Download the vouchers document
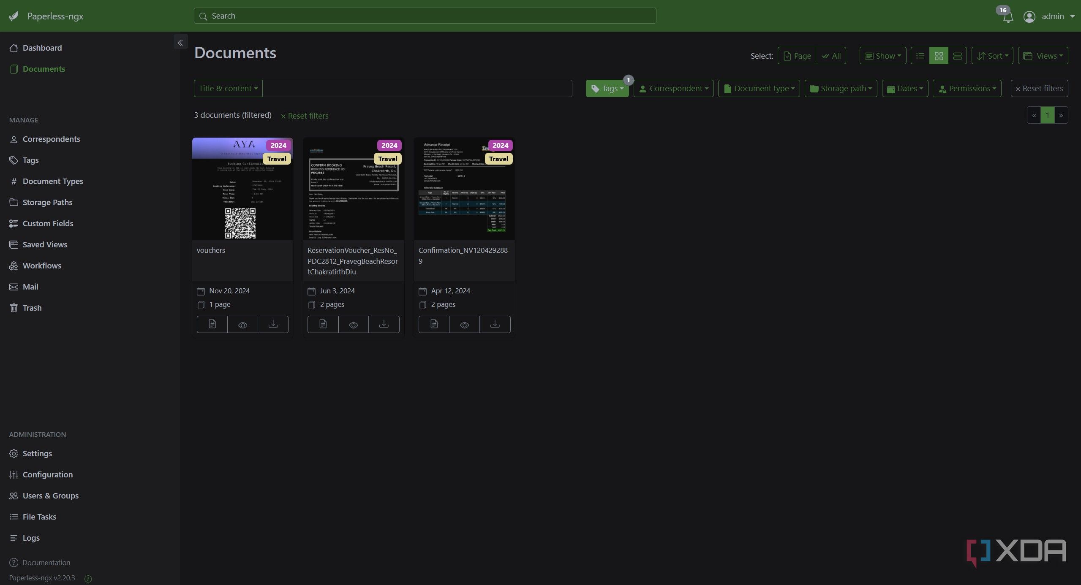 click(x=273, y=324)
